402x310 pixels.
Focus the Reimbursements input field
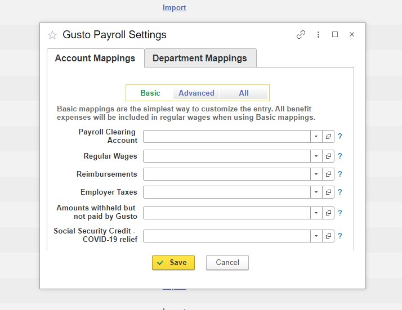(x=227, y=174)
